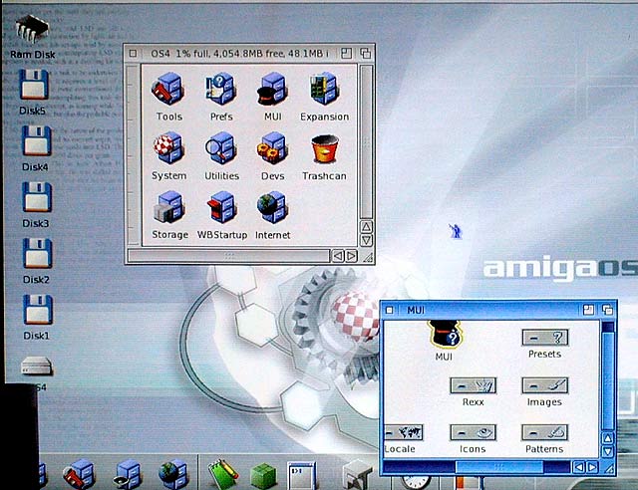
Task: Select the Disk5 floppy icon
Action: click(x=34, y=85)
